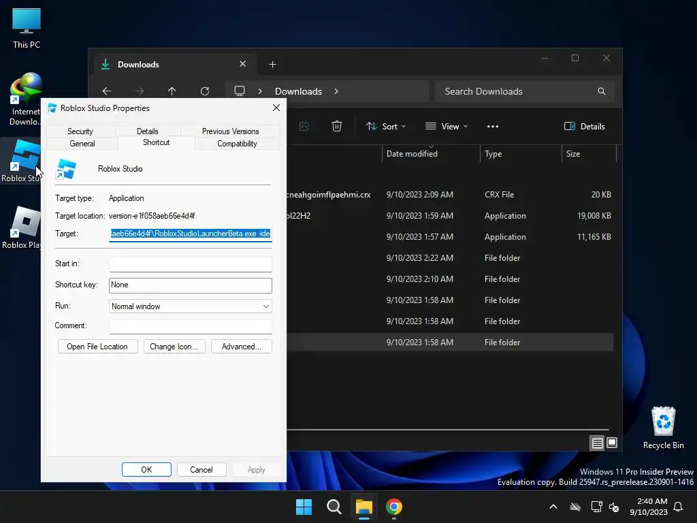Viewport: 697px width, 523px height.
Task: Switch Explorer to large thumbnails view icon
Action: click(x=612, y=443)
